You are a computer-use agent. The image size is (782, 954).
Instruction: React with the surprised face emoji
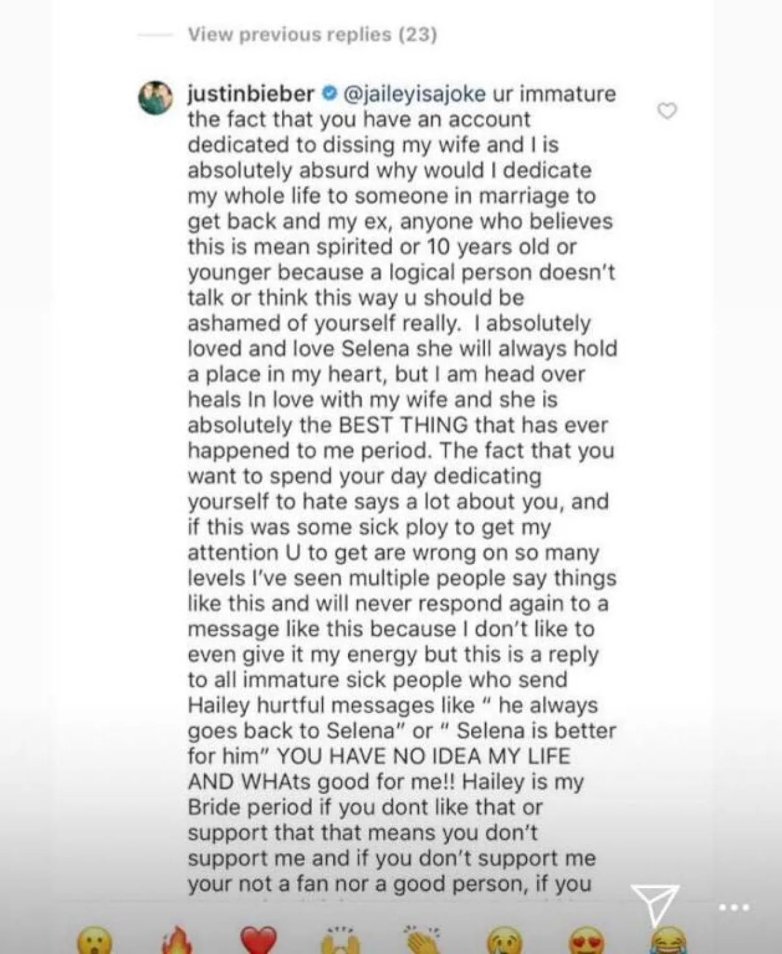95,941
